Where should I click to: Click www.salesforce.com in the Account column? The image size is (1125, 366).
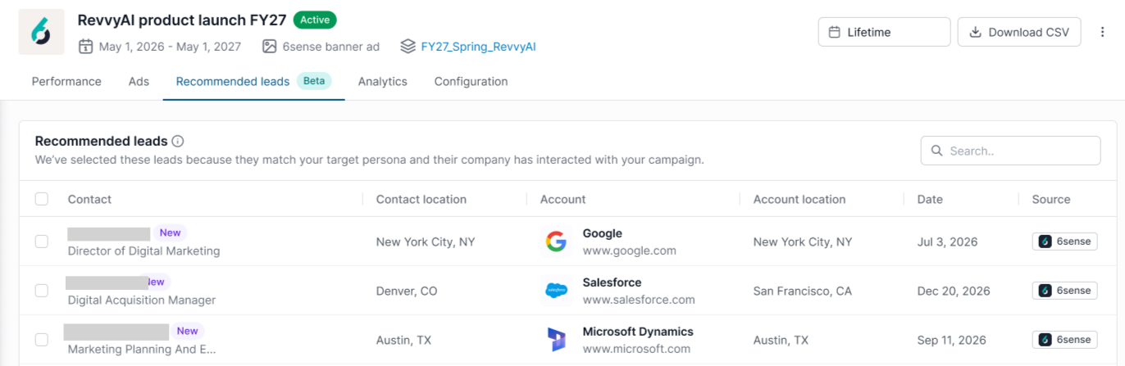pyautogui.click(x=639, y=300)
